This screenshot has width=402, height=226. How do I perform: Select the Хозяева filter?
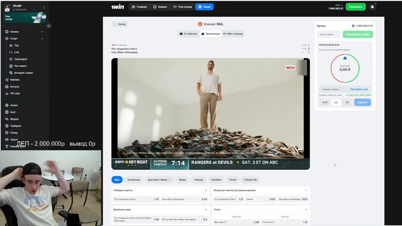[x=216, y=180]
